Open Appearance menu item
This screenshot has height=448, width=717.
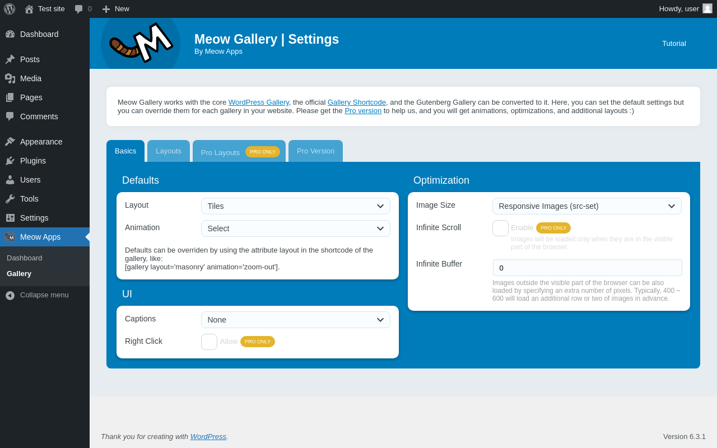(45, 142)
